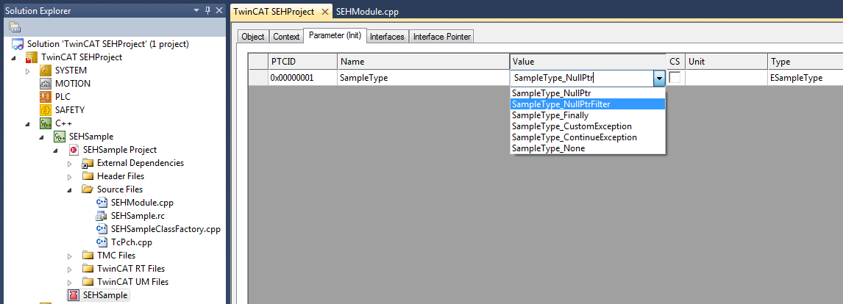Image resolution: width=843 pixels, height=304 pixels.
Task: Click the Header Files folder icon
Action: 88,176
